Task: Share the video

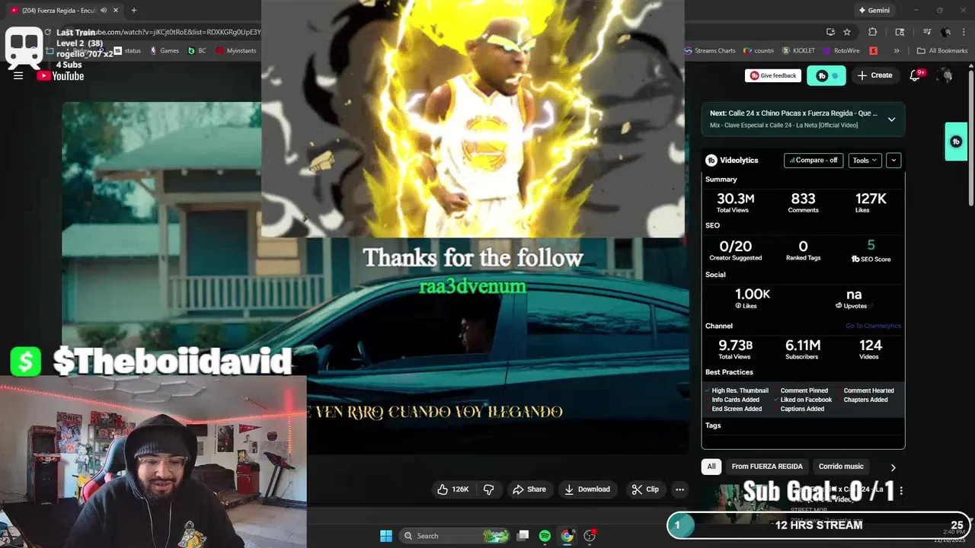Action: (x=529, y=489)
